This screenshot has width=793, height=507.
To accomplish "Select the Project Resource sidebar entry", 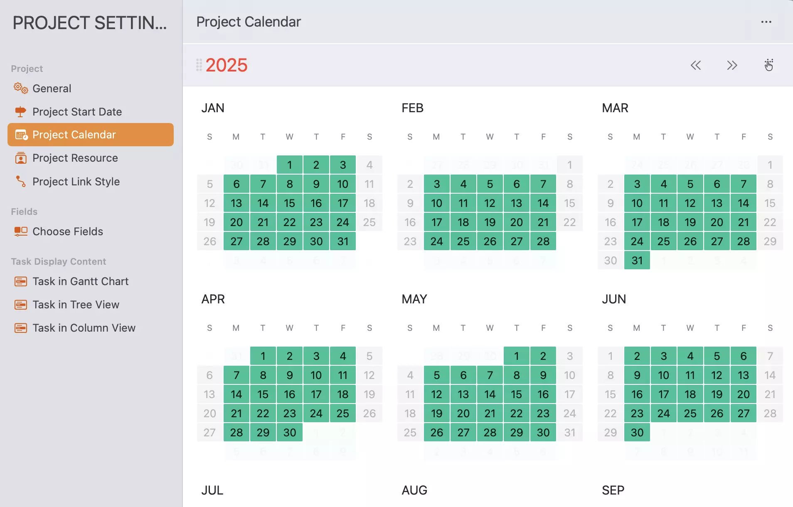I will (75, 158).
